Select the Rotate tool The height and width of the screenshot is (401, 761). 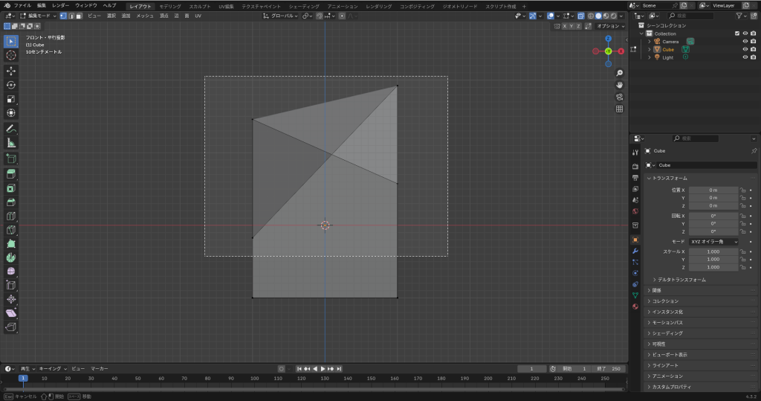(x=11, y=85)
